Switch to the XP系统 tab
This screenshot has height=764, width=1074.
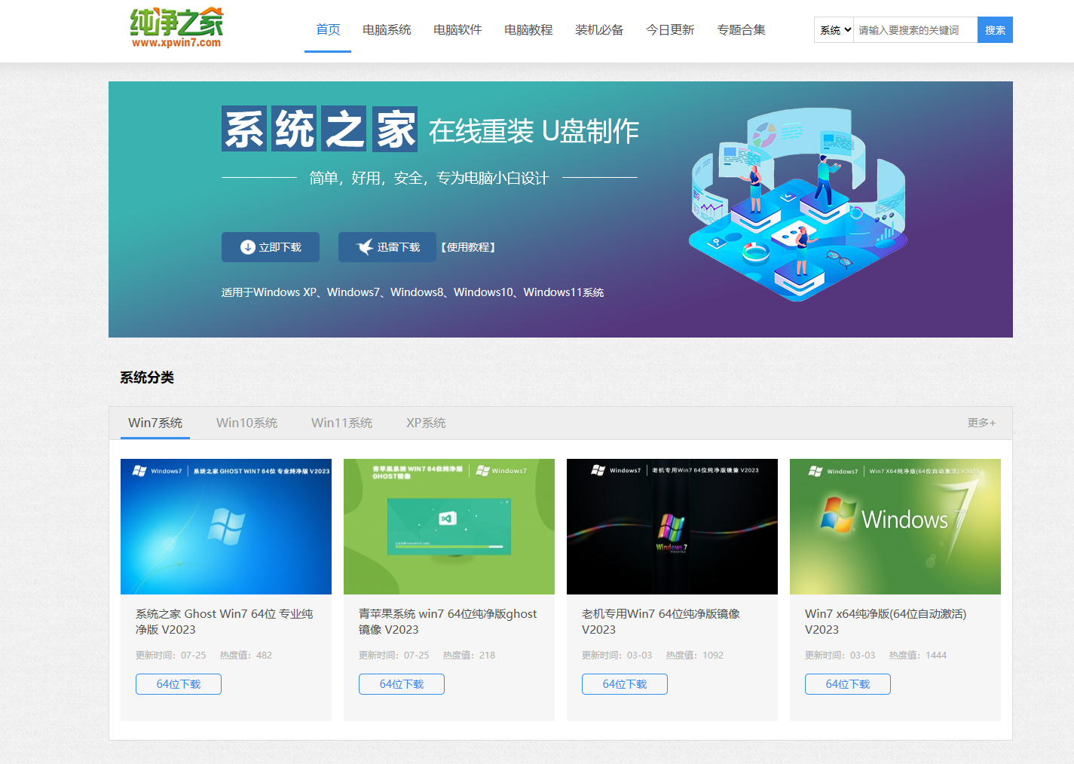click(426, 423)
